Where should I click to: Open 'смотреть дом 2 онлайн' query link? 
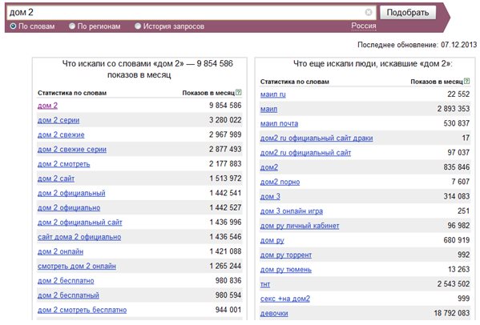tap(77, 267)
